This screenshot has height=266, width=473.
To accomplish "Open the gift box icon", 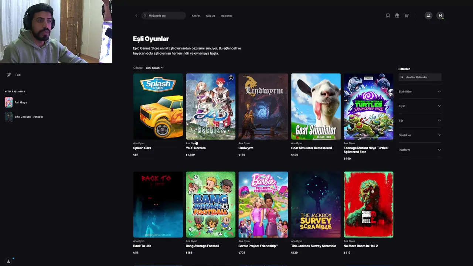I will click(397, 16).
